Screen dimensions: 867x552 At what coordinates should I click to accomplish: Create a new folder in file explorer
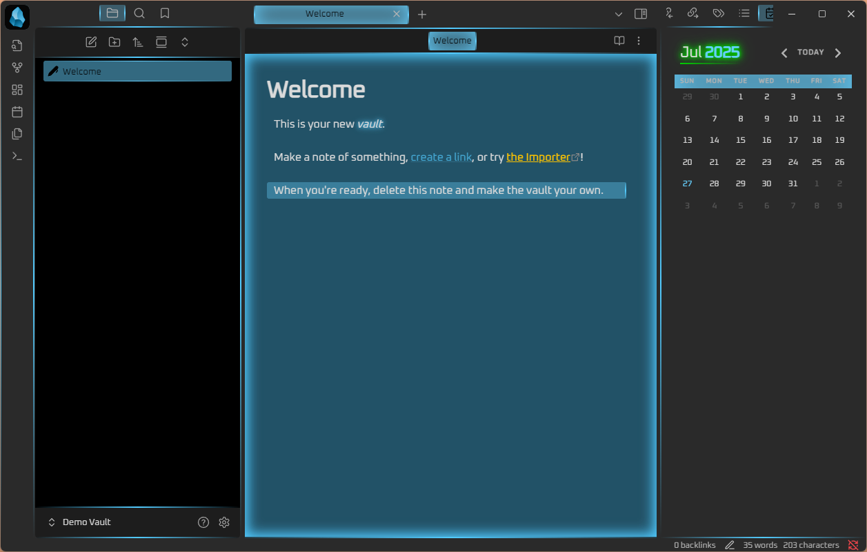[x=114, y=42]
